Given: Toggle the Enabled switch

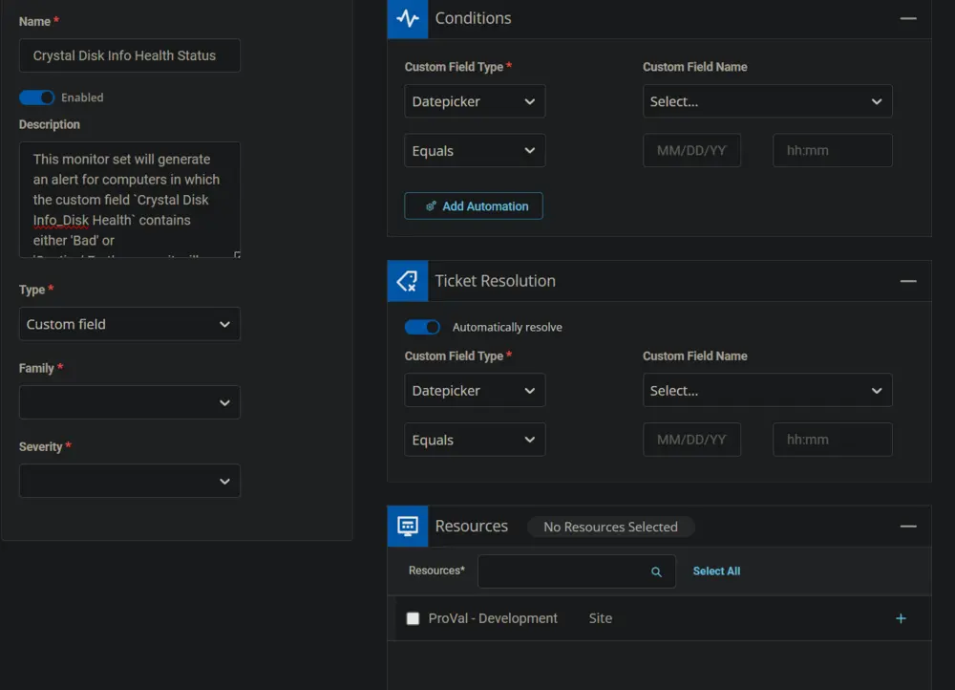Looking at the screenshot, I should (36, 97).
